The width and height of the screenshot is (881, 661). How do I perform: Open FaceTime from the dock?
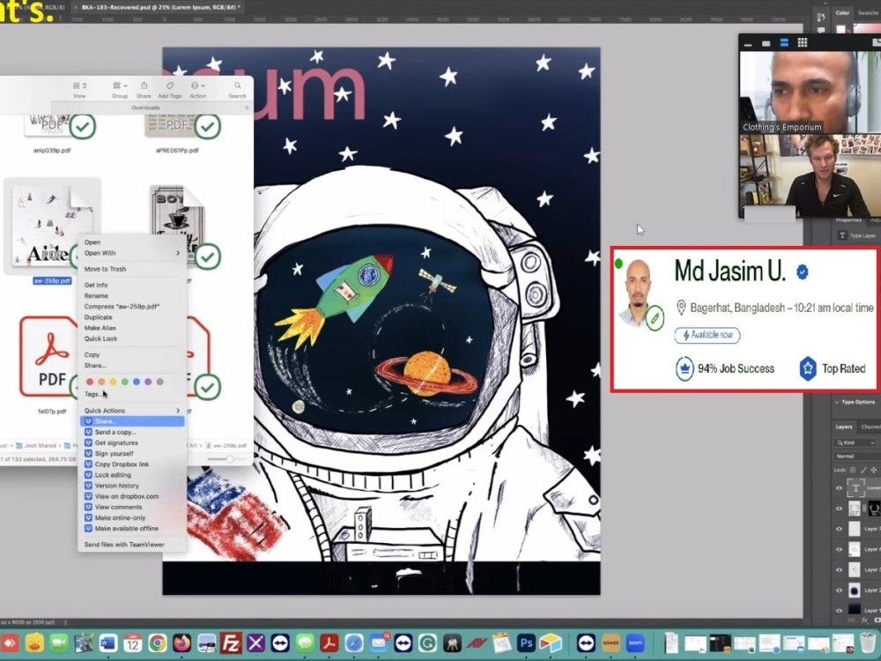[58, 643]
